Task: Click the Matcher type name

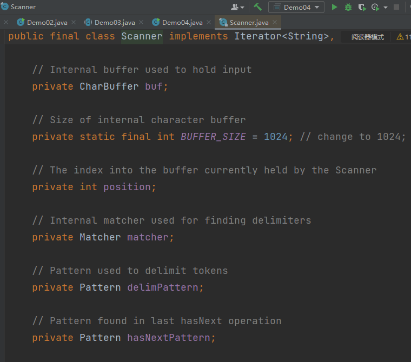Action: (100, 237)
